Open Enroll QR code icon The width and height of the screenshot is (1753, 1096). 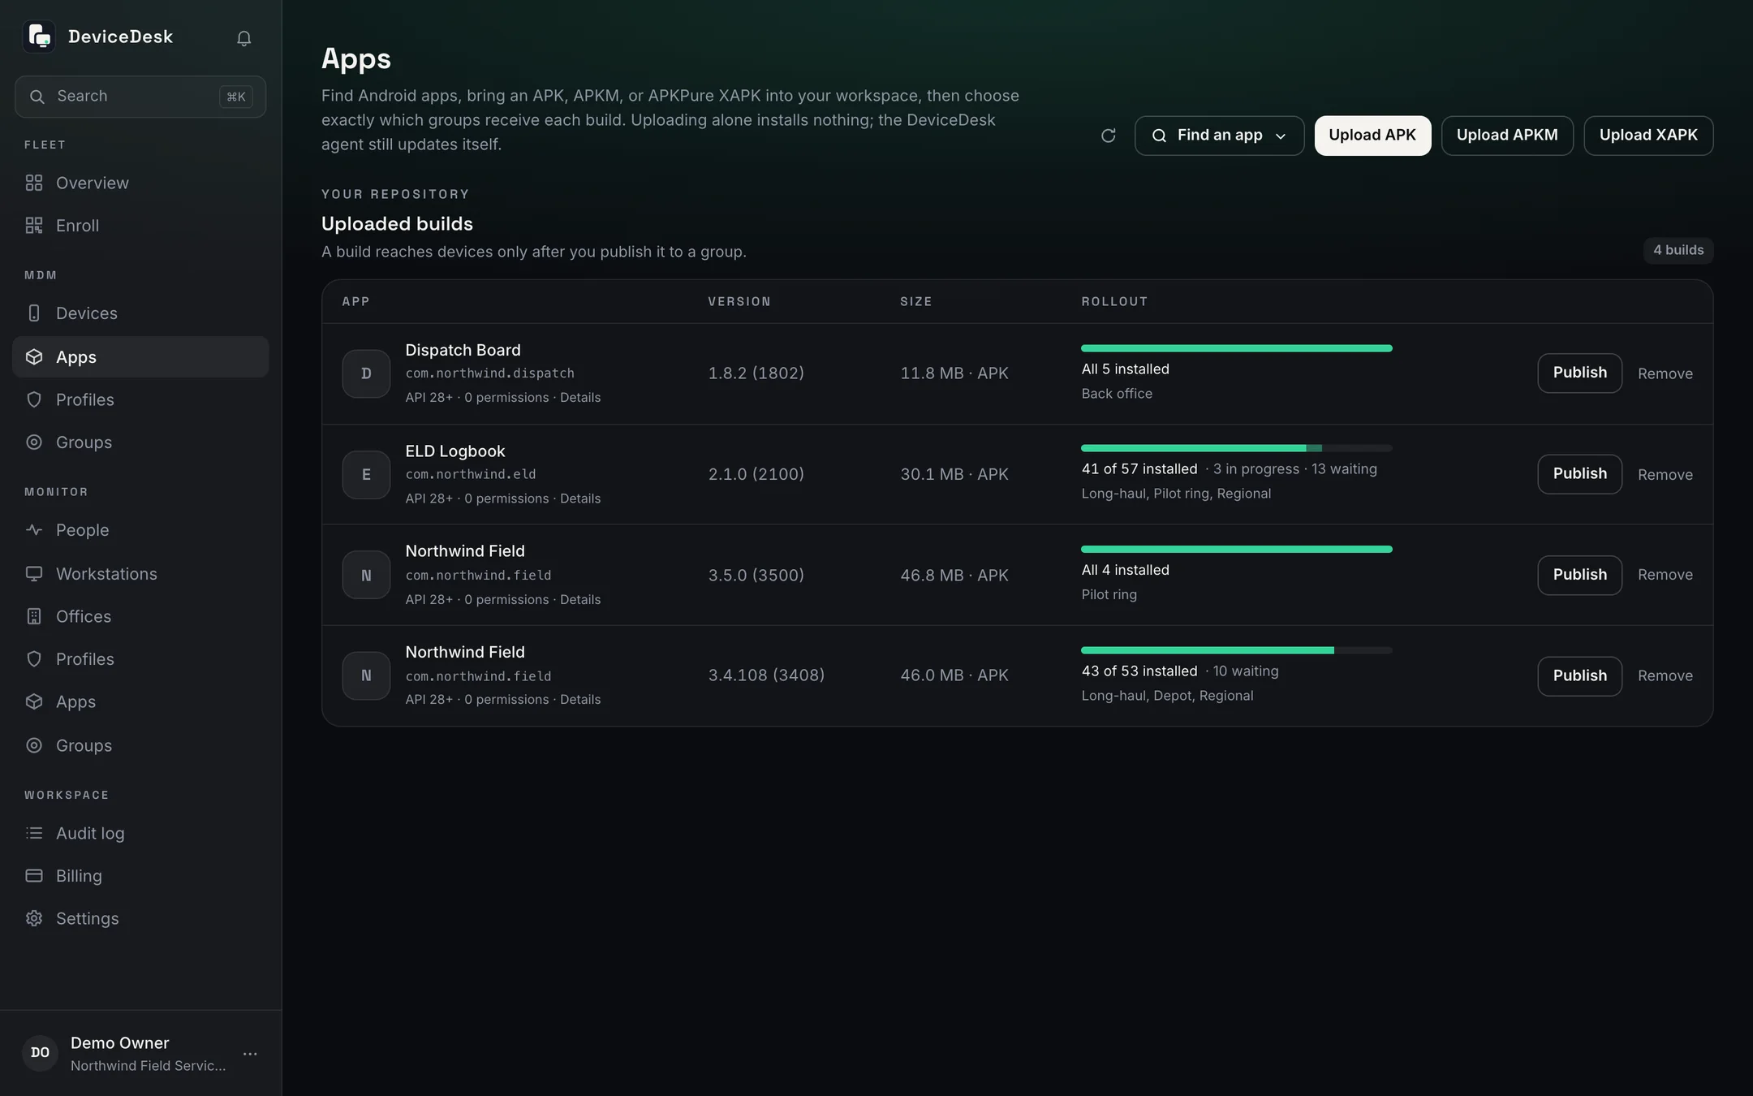pos(34,226)
